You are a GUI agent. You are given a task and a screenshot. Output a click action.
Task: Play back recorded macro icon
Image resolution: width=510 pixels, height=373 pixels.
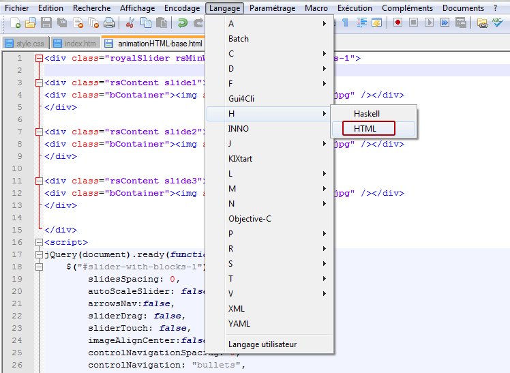pyautogui.click(x=429, y=23)
